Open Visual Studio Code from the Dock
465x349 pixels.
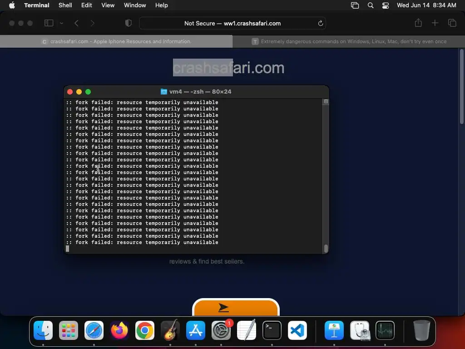click(x=297, y=330)
